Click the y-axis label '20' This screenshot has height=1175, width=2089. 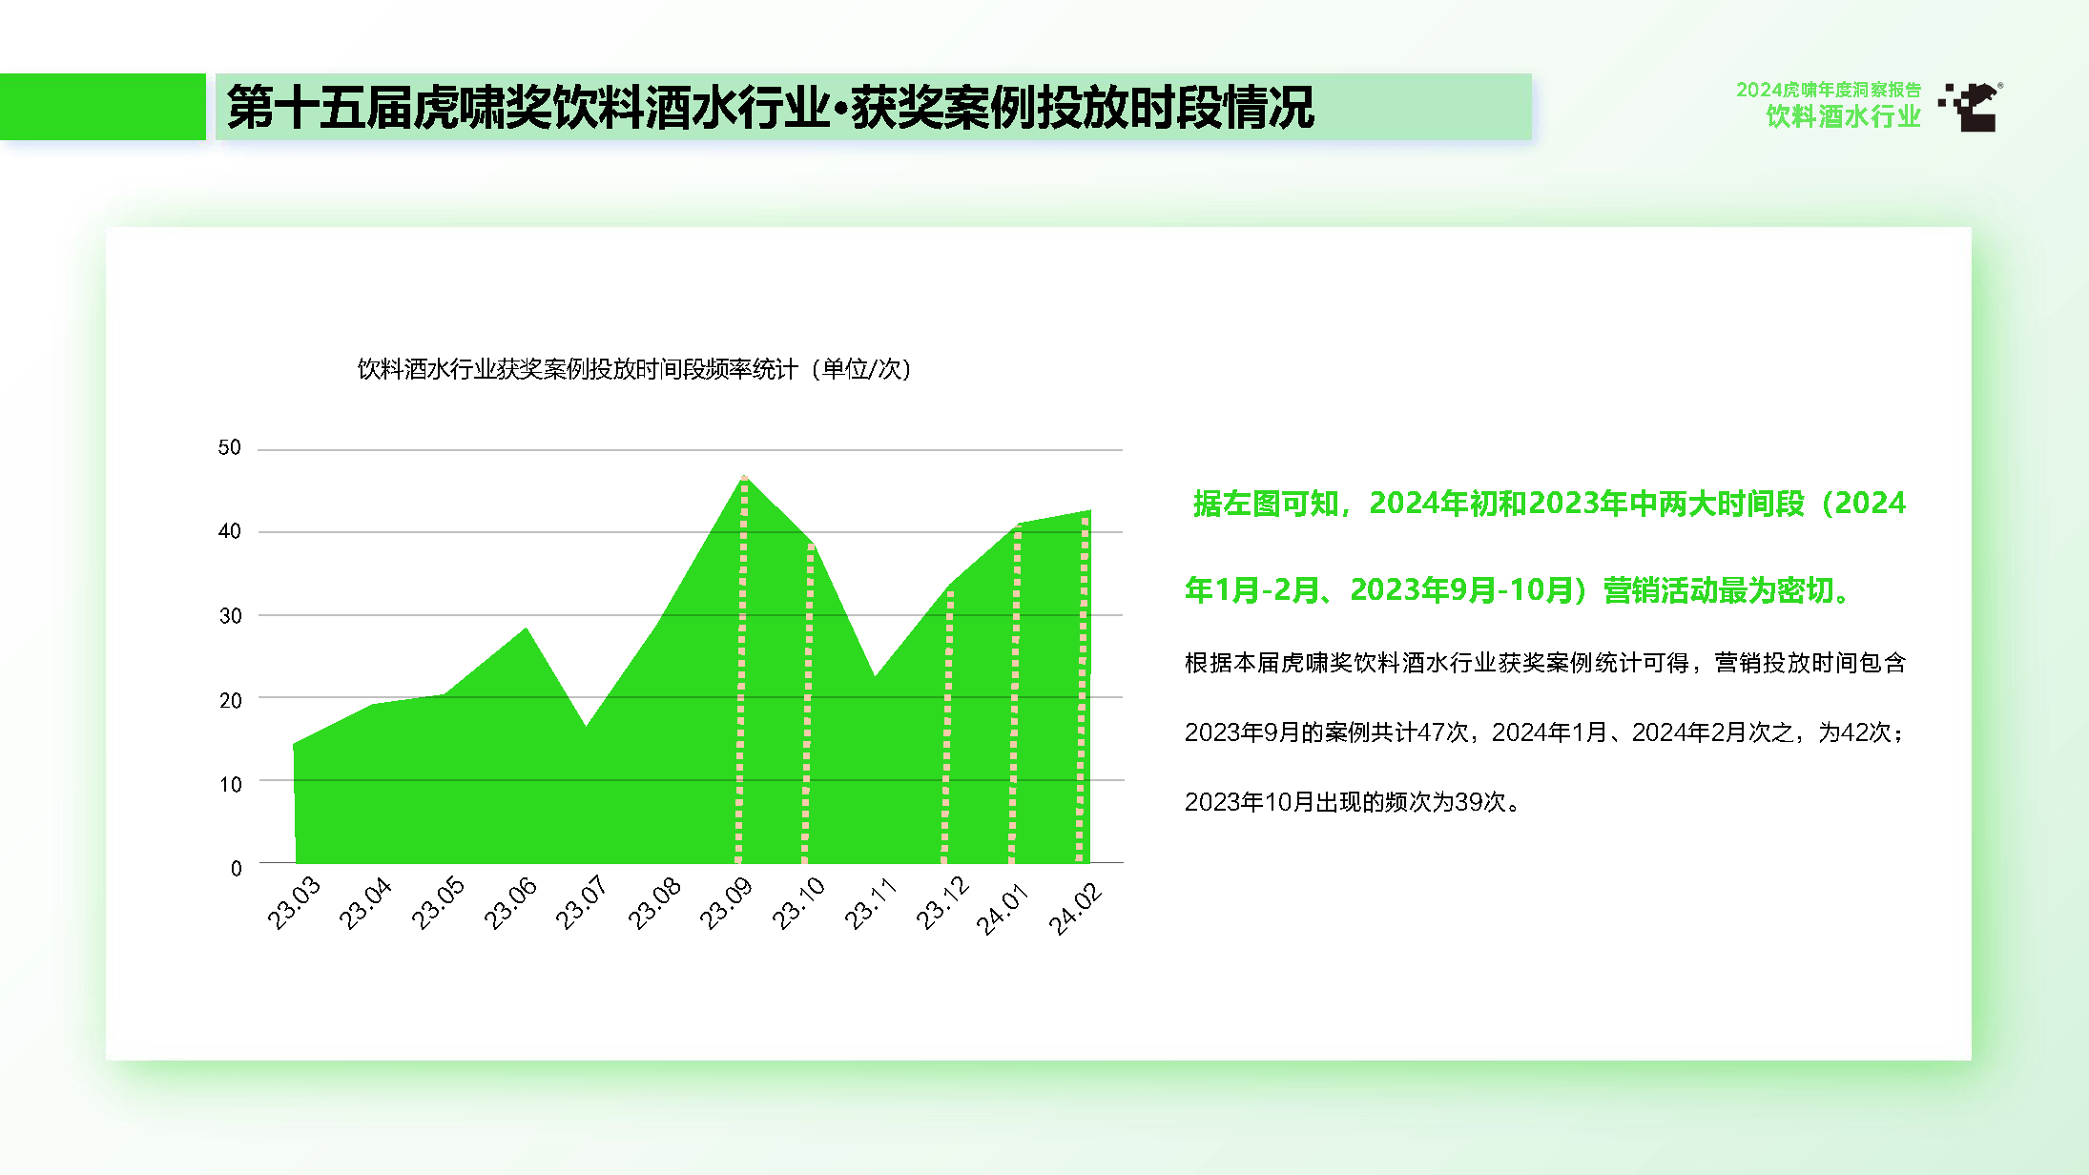click(x=229, y=700)
